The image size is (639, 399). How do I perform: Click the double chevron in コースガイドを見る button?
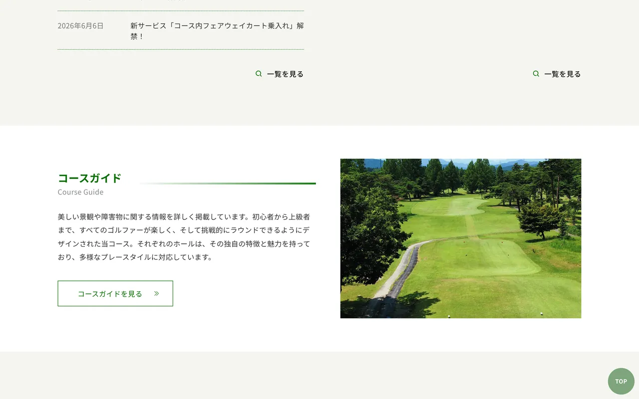tap(156, 293)
